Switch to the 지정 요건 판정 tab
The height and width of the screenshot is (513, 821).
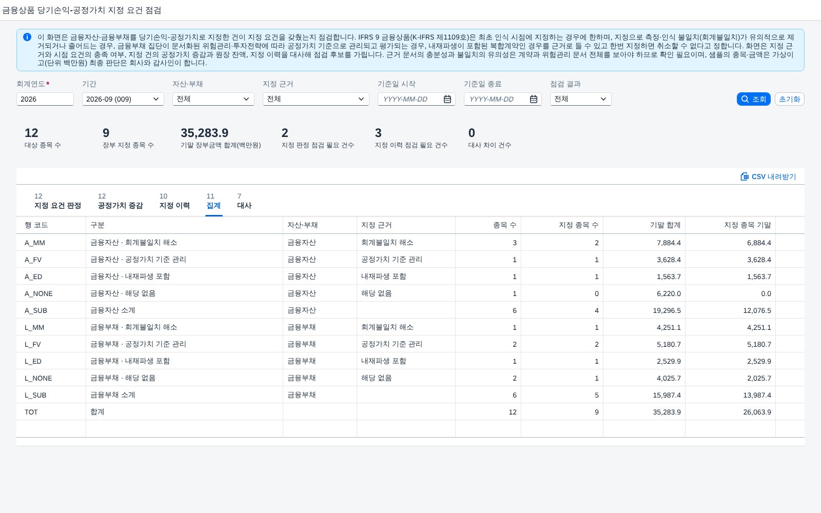(x=57, y=201)
